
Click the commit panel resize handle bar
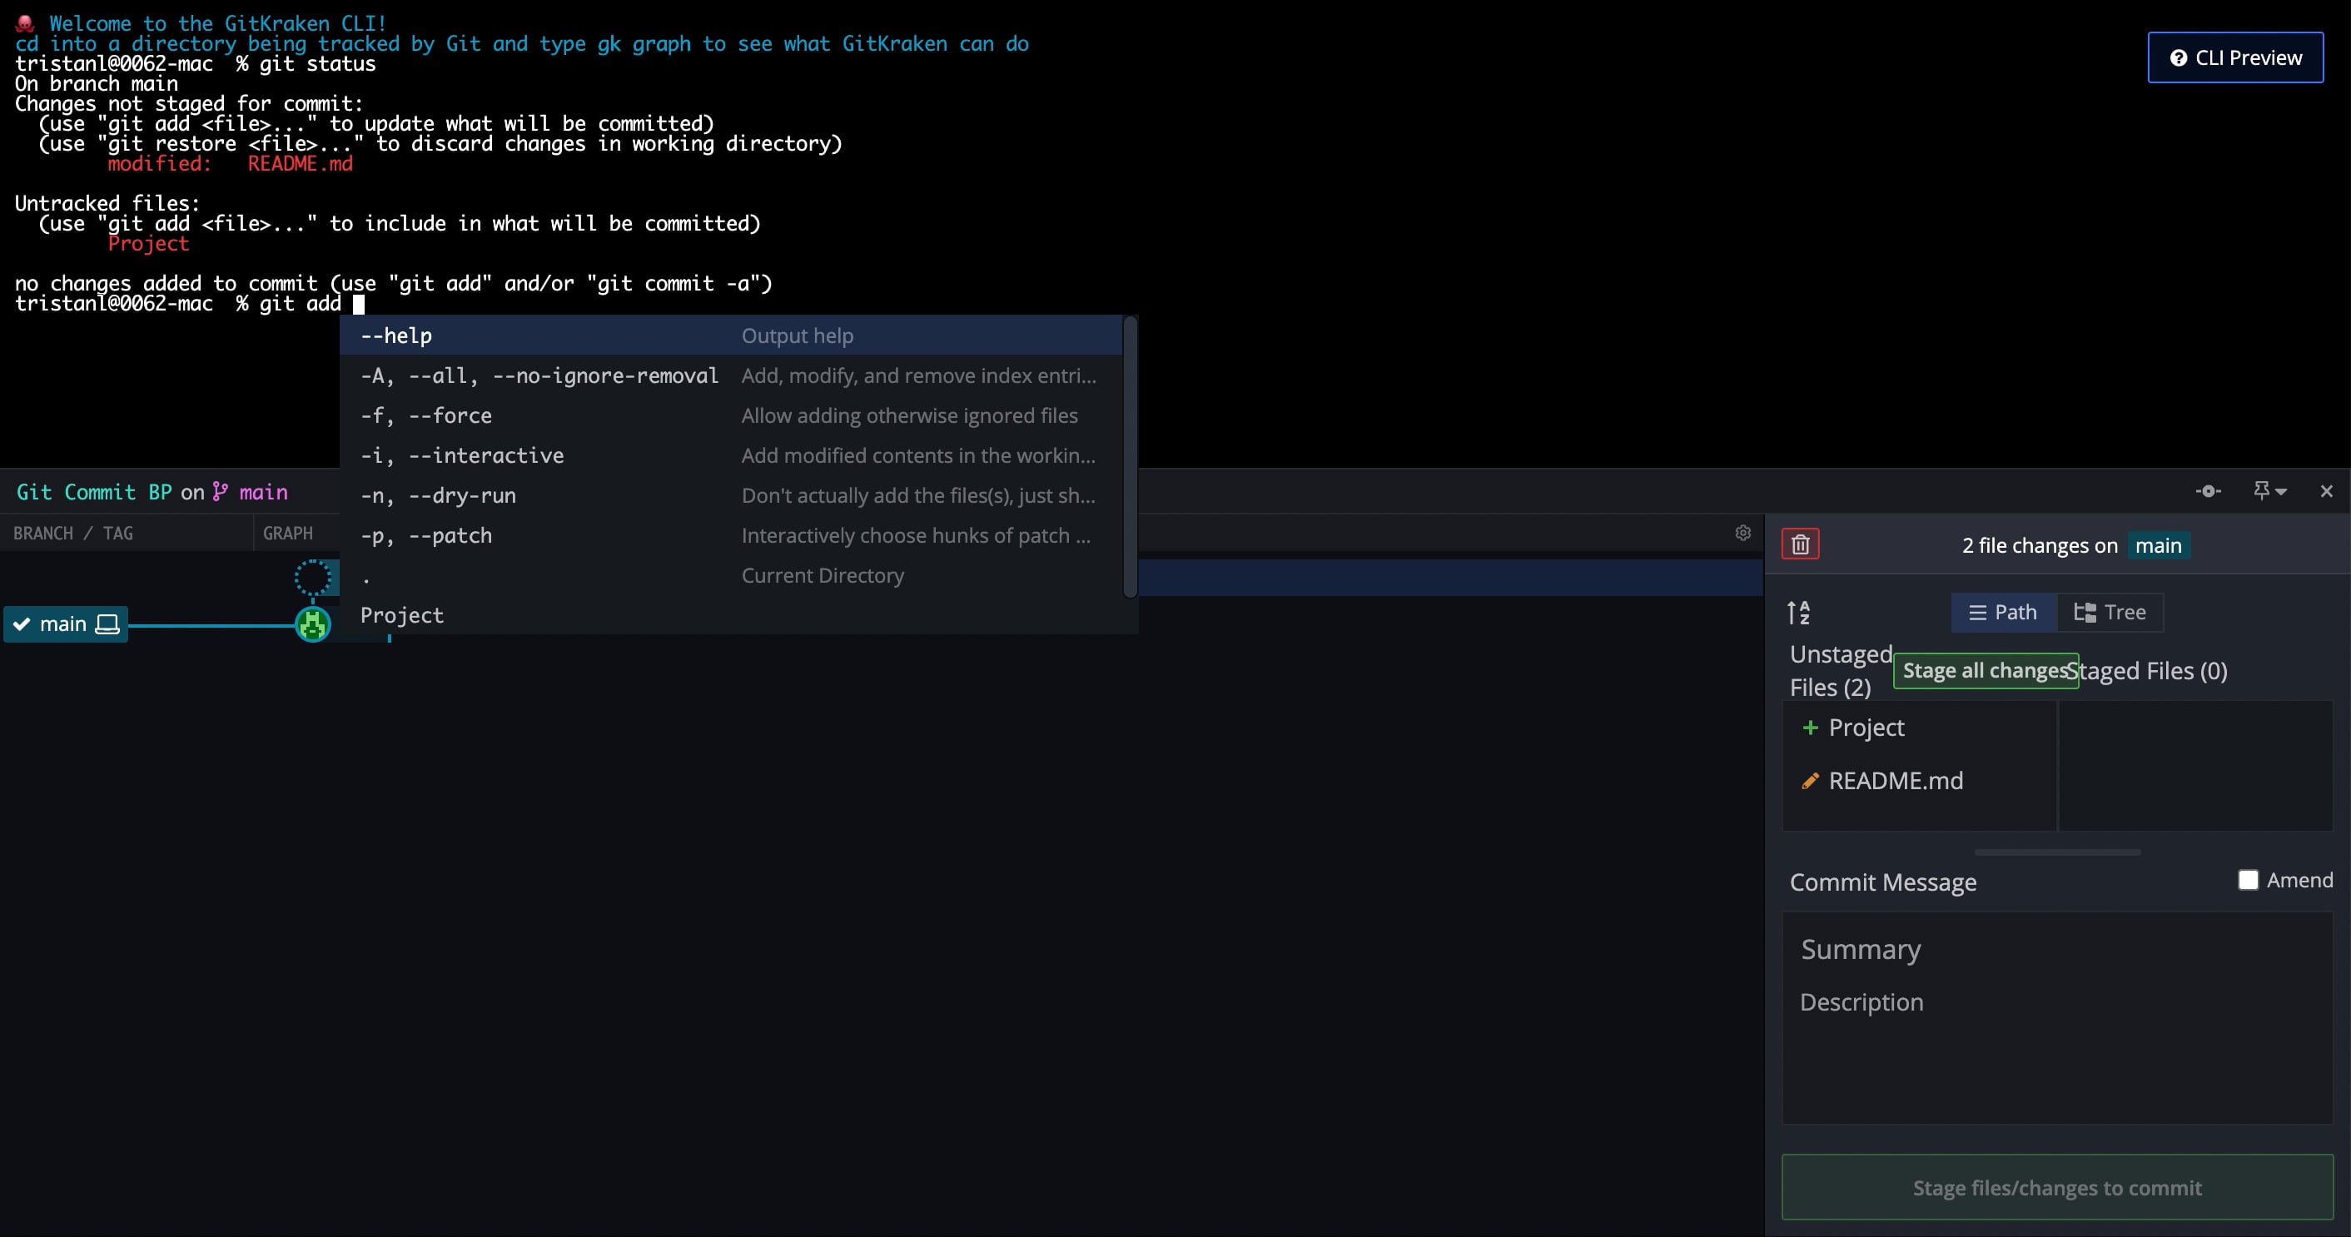point(2057,852)
